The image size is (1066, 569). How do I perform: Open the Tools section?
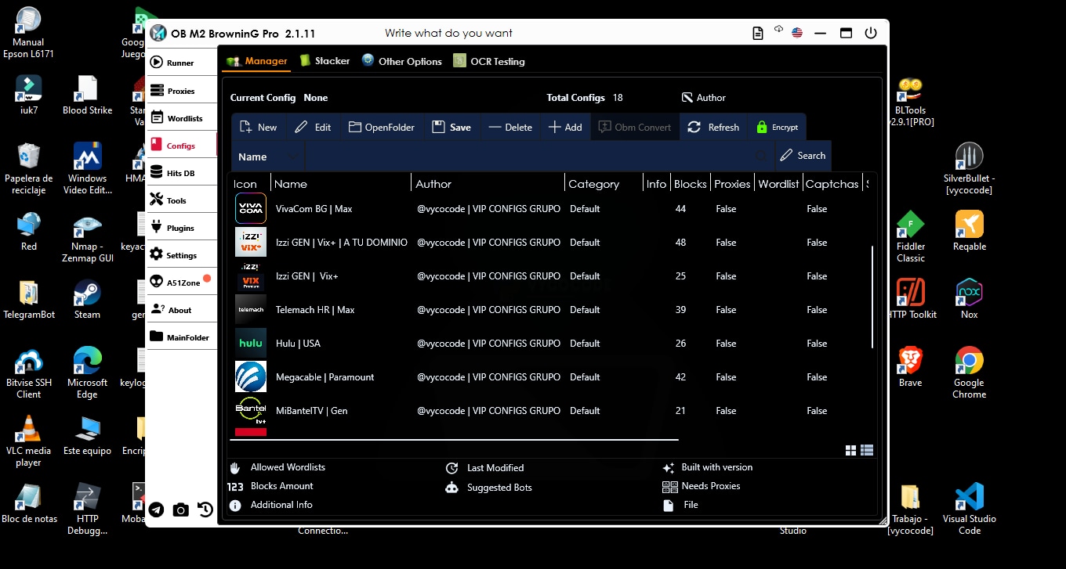pos(181,200)
